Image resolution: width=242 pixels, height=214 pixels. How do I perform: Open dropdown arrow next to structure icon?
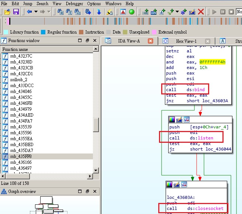pos(177,12)
